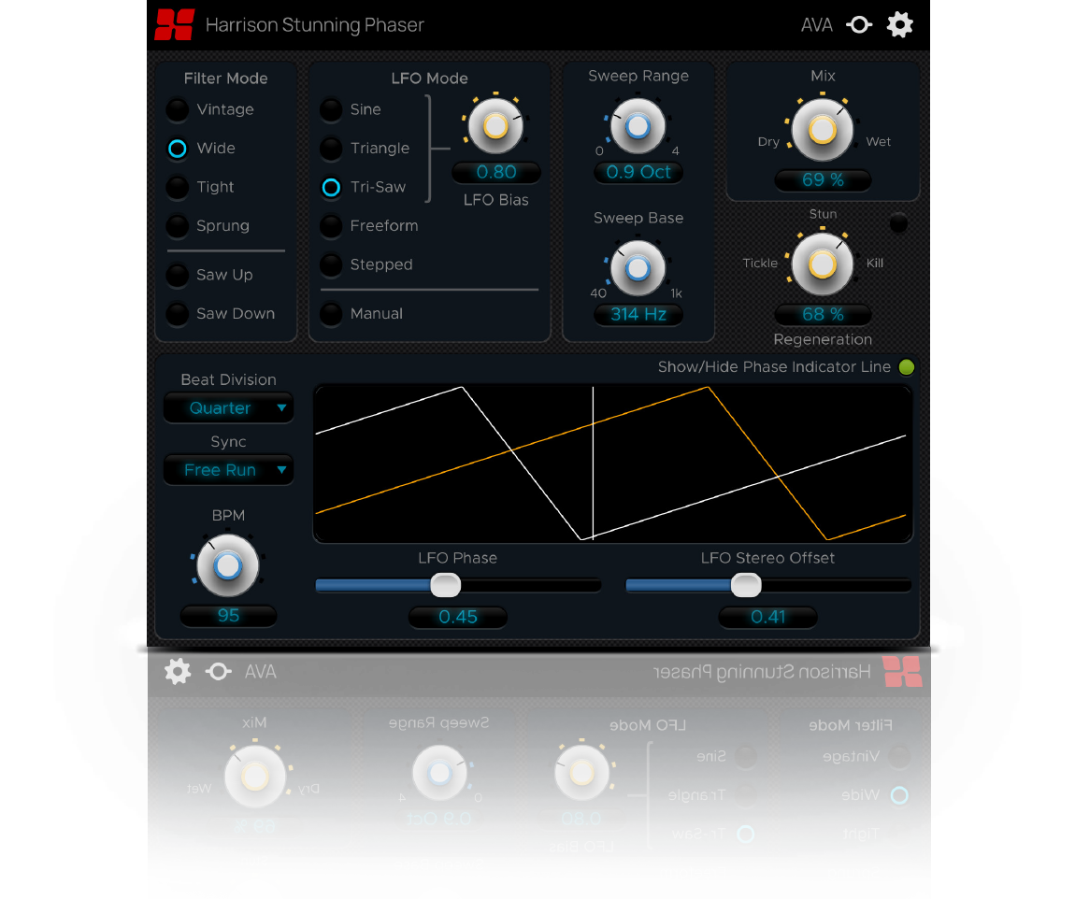The height and width of the screenshot is (899, 1075).
Task: Click the LFO Phase value 0.45
Action: [x=458, y=617]
